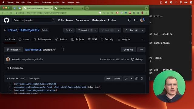Screen dimensions: 194x109
Task: View the file Raw
Action: pos(109,79)
